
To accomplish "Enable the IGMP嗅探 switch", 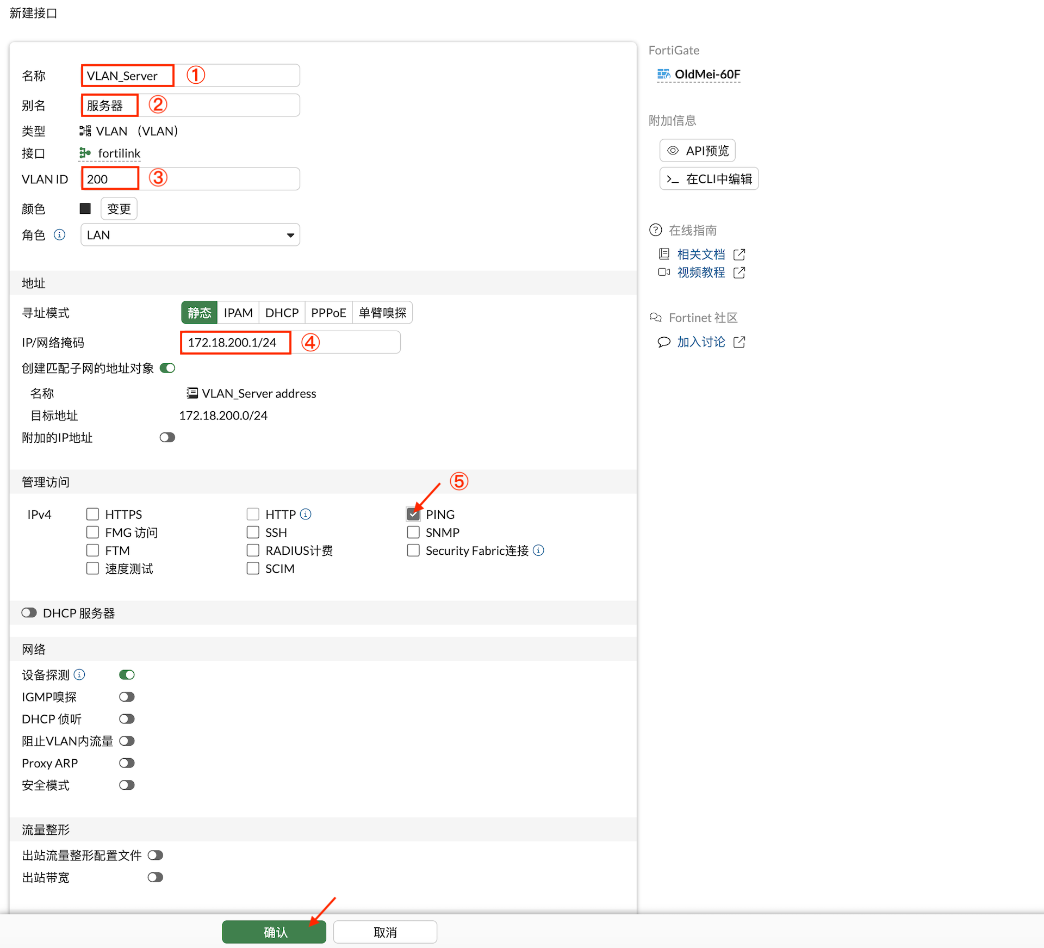I will click(127, 697).
